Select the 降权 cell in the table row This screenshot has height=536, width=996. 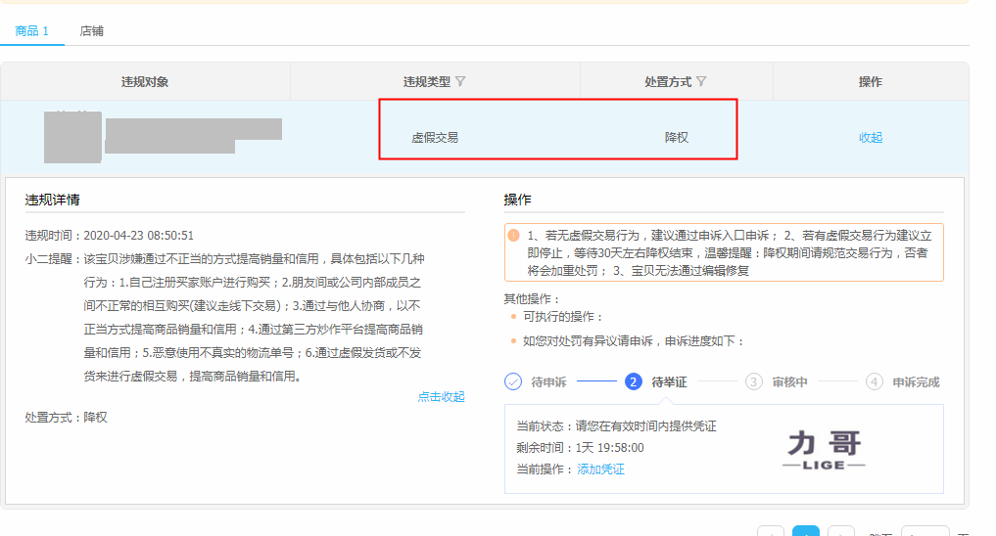pyautogui.click(x=677, y=138)
